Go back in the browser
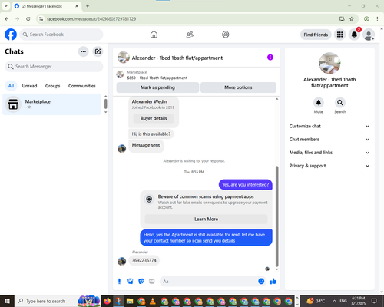384x307 pixels. [7, 18]
